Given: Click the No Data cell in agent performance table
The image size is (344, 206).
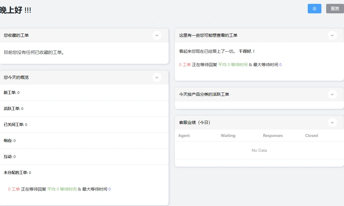Looking at the screenshot, I should pyautogui.click(x=259, y=150).
